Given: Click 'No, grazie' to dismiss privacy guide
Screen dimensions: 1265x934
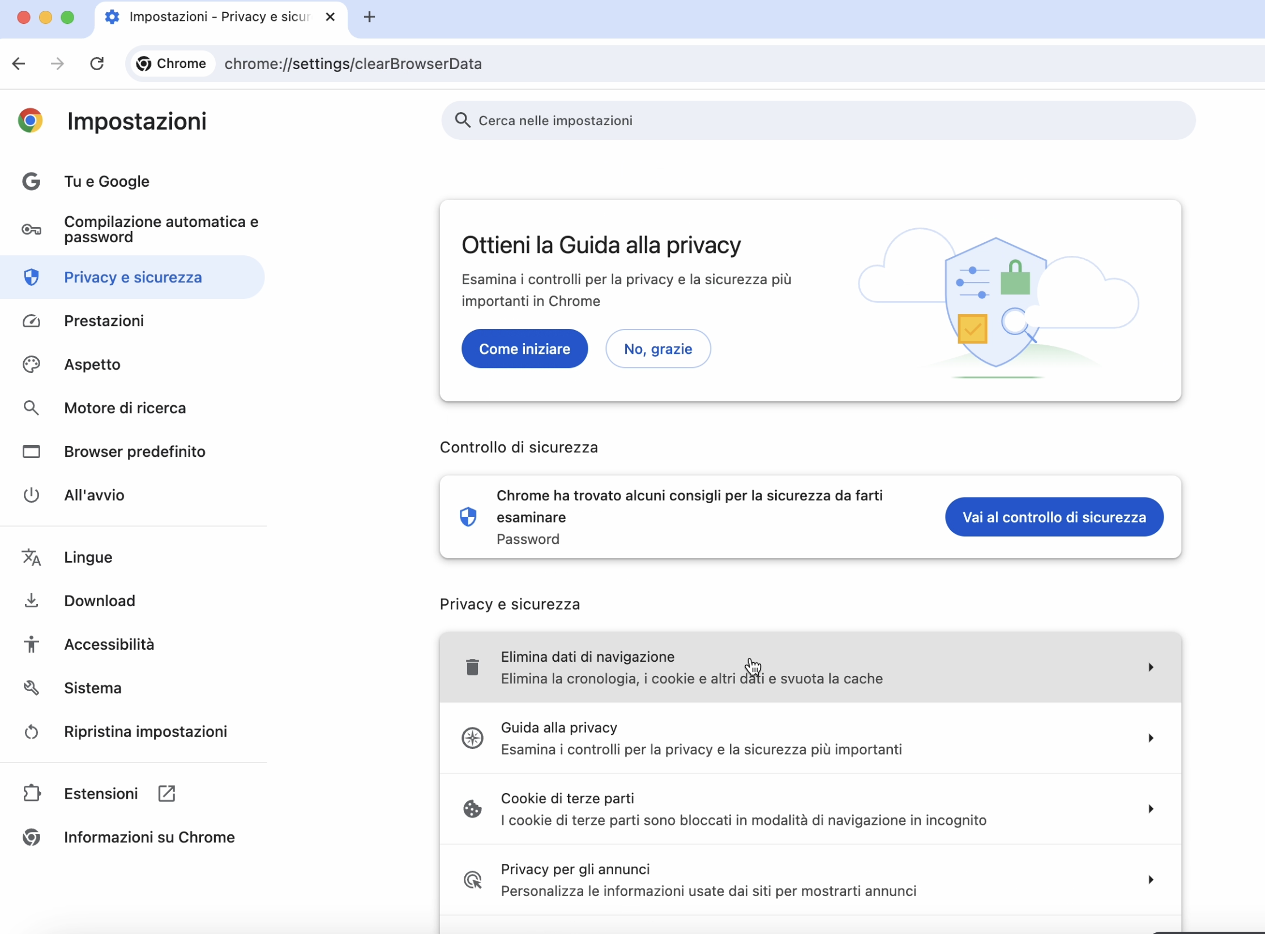Looking at the screenshot, I should coord(657,349).
